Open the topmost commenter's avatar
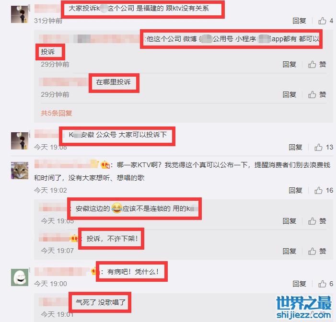The height and width of the screenshot is (322, 336). coord(20,14)
